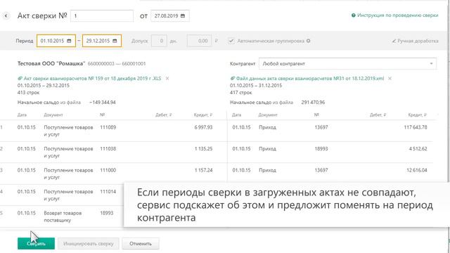
Task: Click right table Документ column header
Action: pos(268,115)
